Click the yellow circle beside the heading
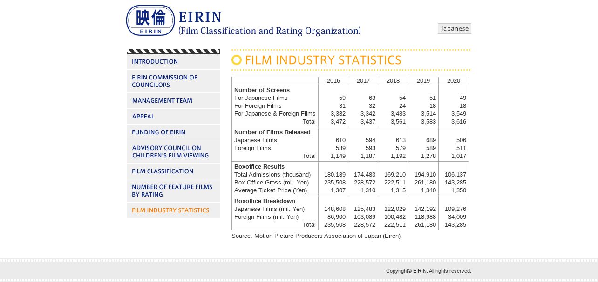The width and height of the screenshot is (598, 282). click(237, 60)
